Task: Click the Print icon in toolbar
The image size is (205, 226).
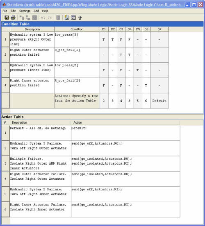Action: [x=13, y=18]
